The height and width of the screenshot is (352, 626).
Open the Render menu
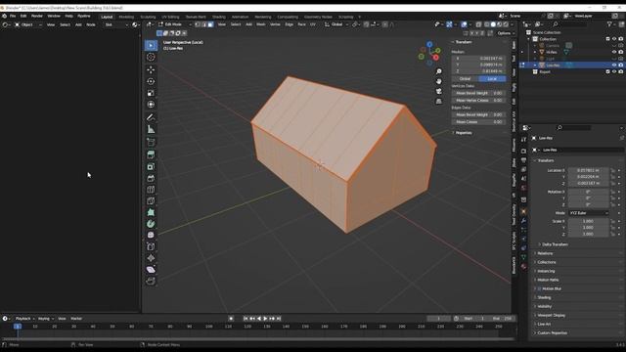(37, 16)
